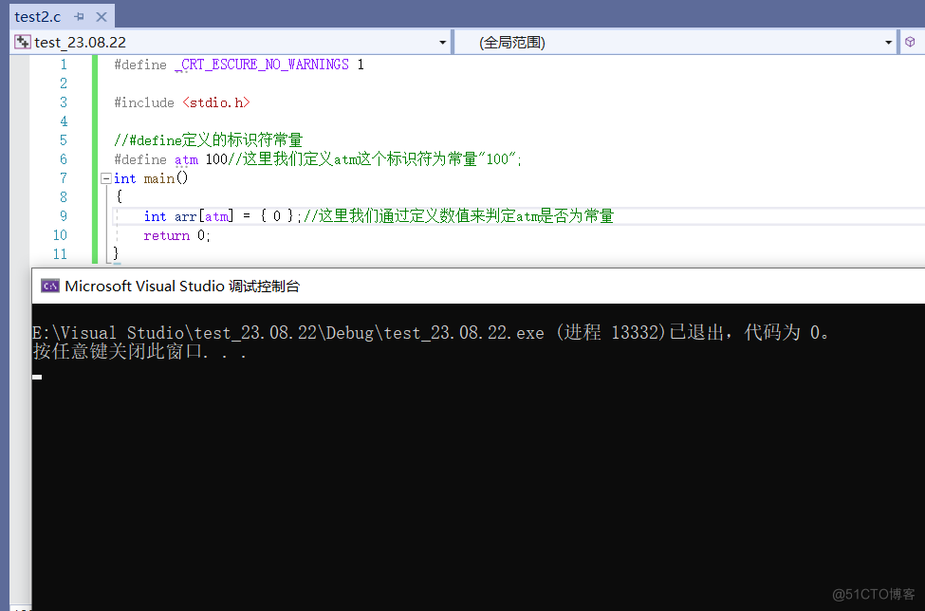Click the <stdio.h> include on line 3
925x611 pixels.
point(216,102)
